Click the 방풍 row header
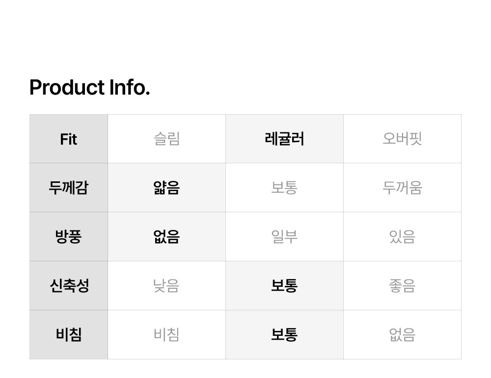This screenshot has width=491, height=378. point(69,237)
